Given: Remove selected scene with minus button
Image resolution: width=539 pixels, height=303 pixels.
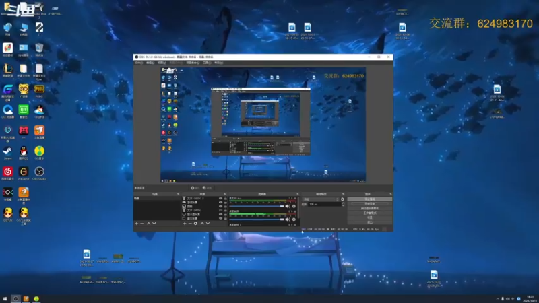Looking at the screenshot, I should [x=142, y=224].
